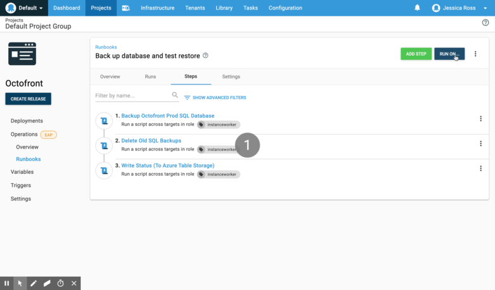
Task: Click script icon for Backup Octofront step
Action: click(x=104, y=121)
